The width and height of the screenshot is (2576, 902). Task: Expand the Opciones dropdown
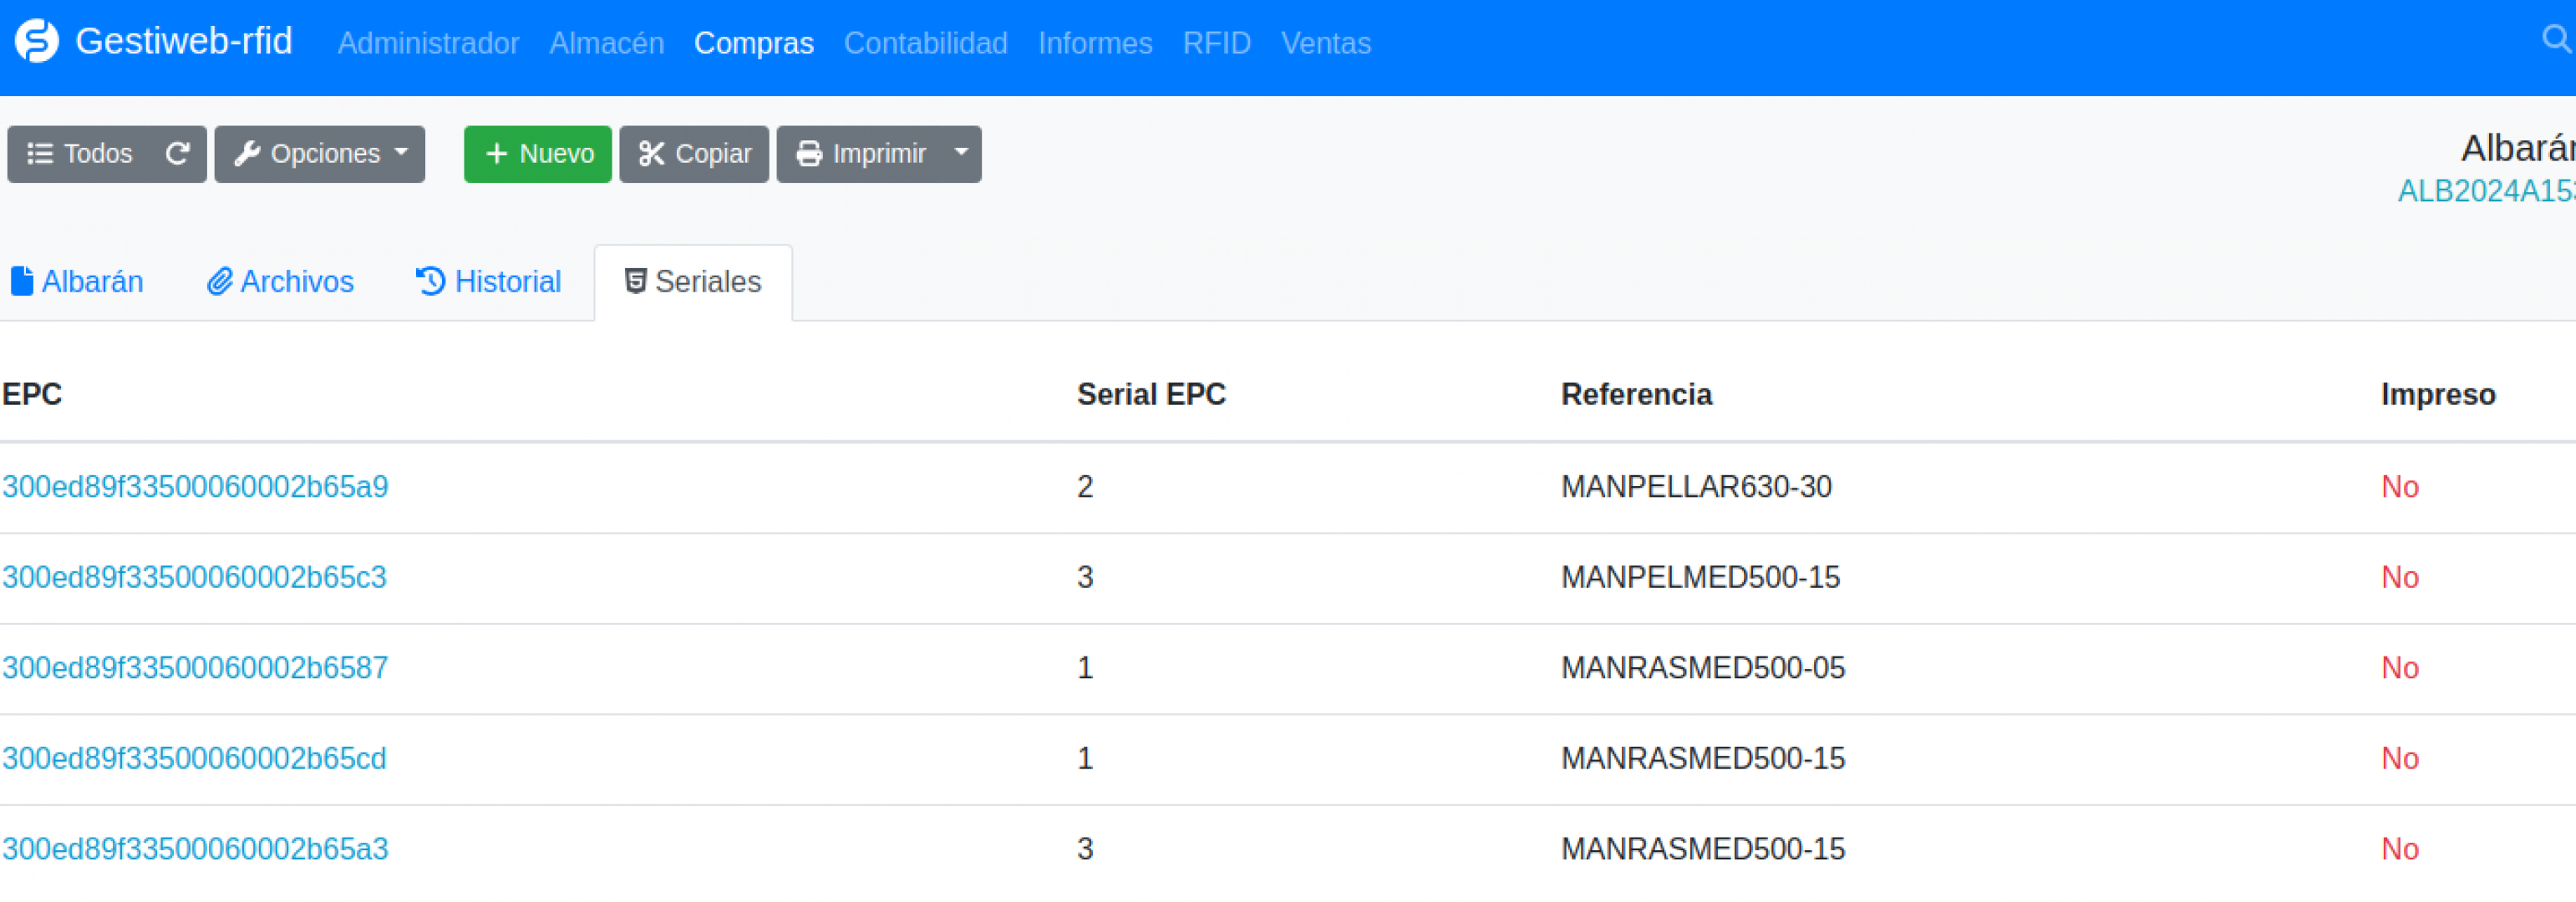(320, 154)
